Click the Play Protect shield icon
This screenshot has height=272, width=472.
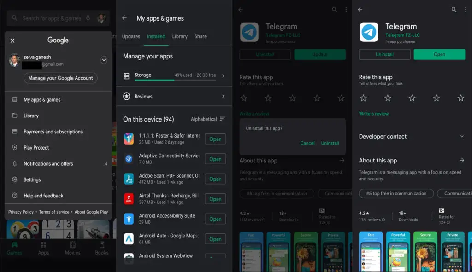coord(14,147)
